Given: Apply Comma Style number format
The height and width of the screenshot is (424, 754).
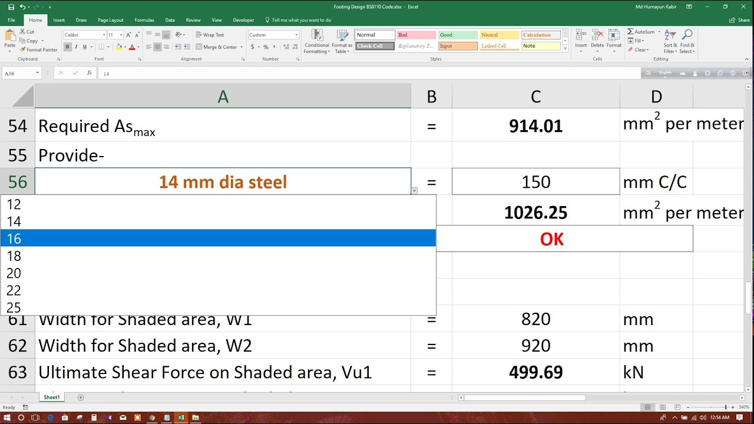Looking at the screenshot, I should [x=274, y=47].
